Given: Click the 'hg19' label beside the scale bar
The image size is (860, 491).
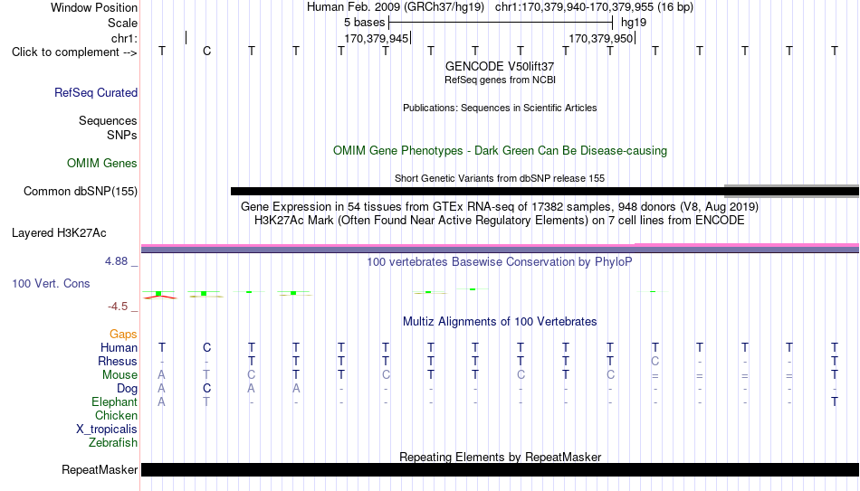Looking at the screenshot, I should (634, 23).
